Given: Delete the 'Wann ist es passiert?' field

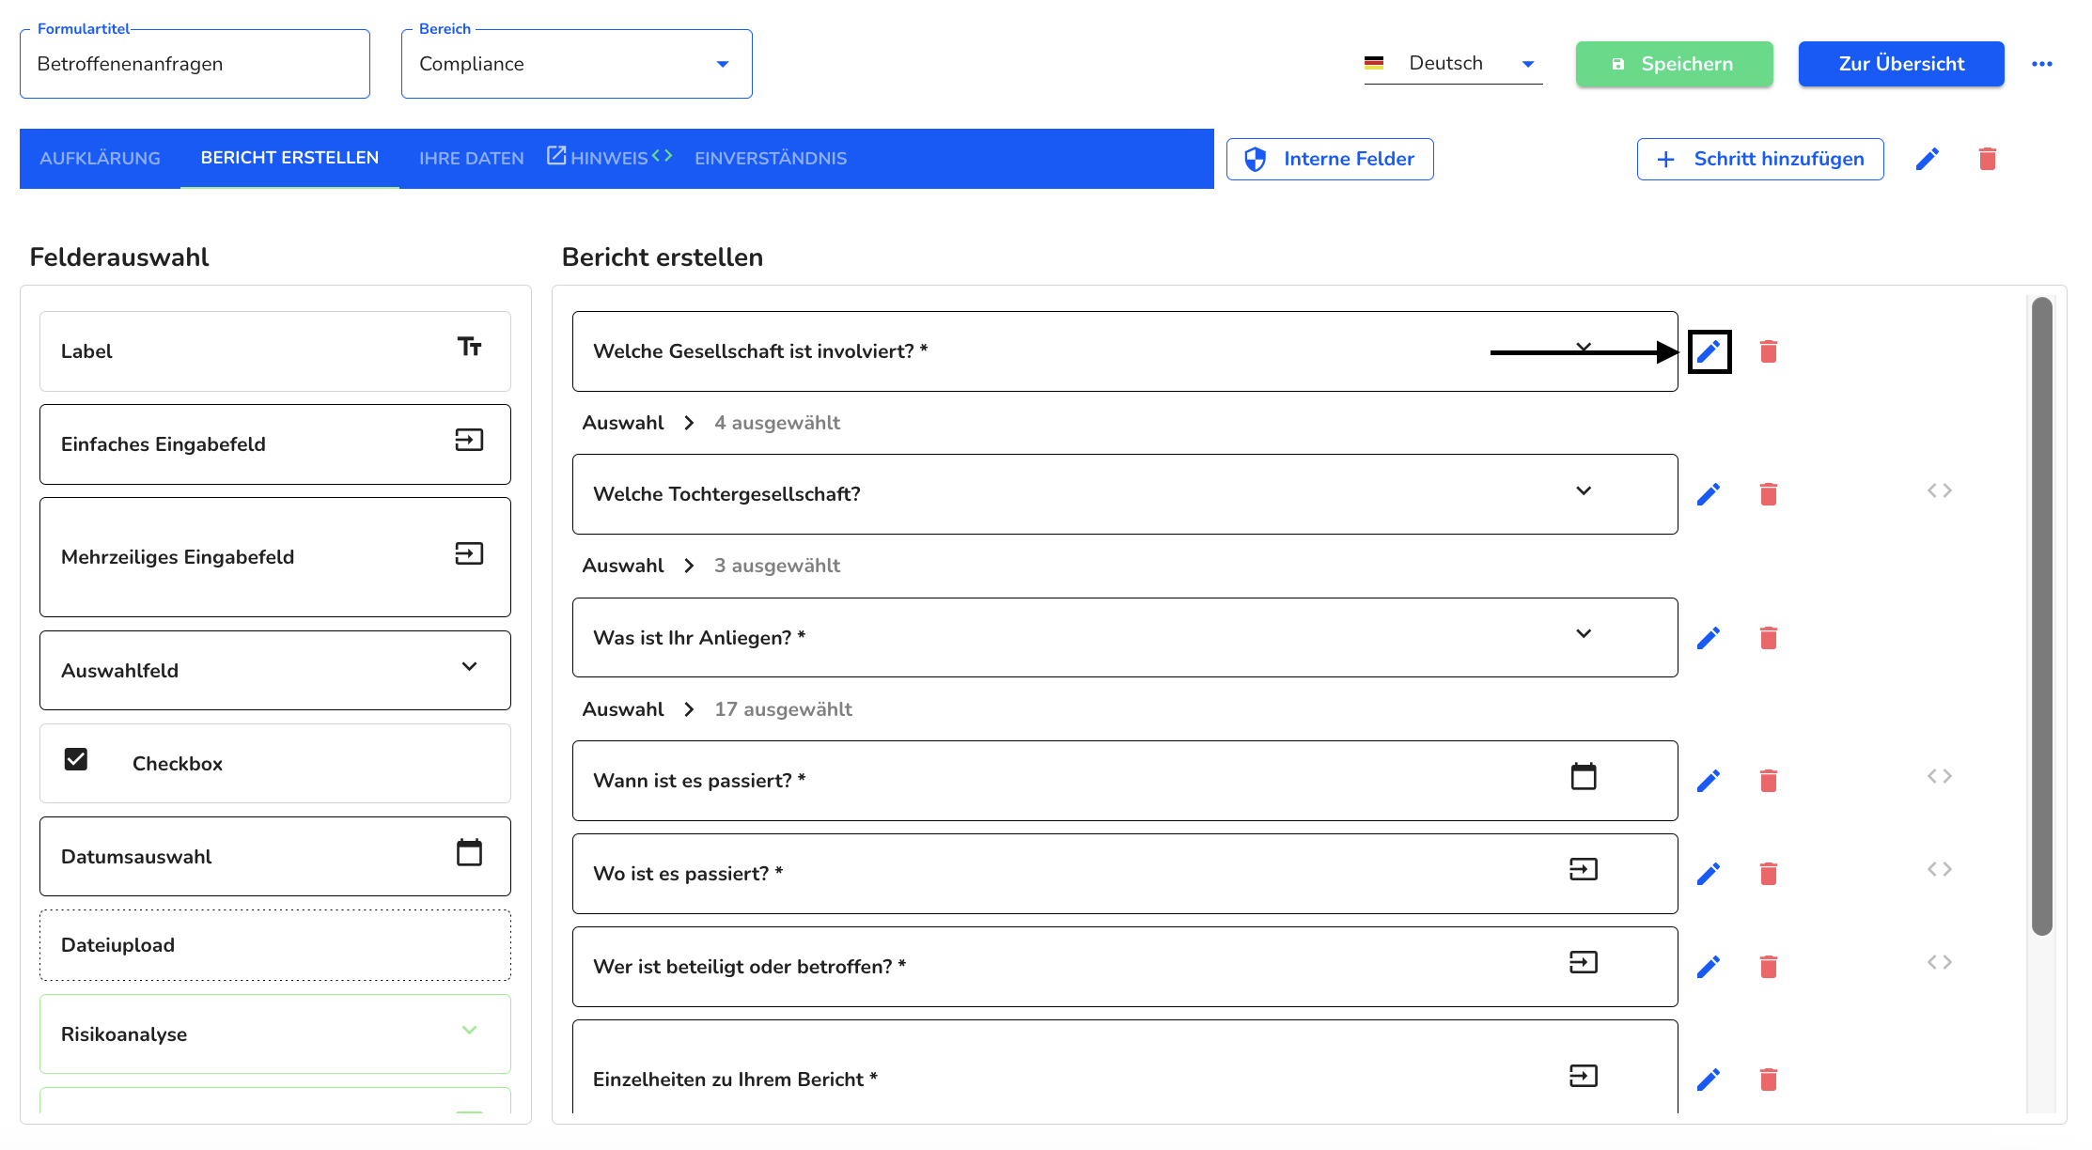Looking at the screenshot, I should click(x=1768, y=781).
